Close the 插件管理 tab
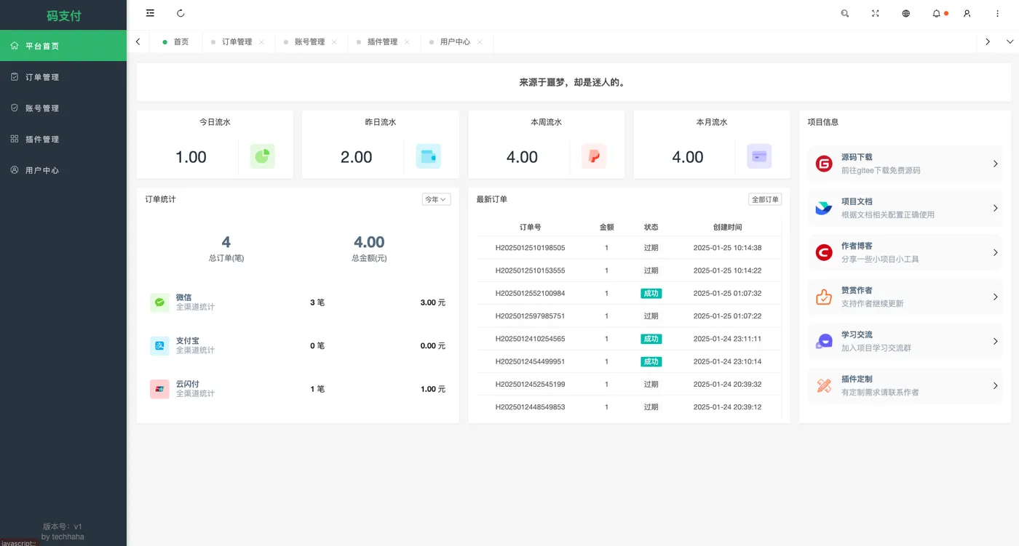 [407, 42]
